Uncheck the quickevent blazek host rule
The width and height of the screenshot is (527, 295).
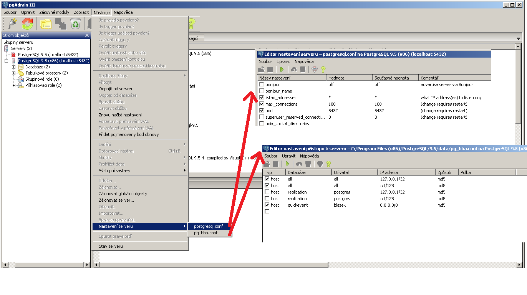(267, 205)
